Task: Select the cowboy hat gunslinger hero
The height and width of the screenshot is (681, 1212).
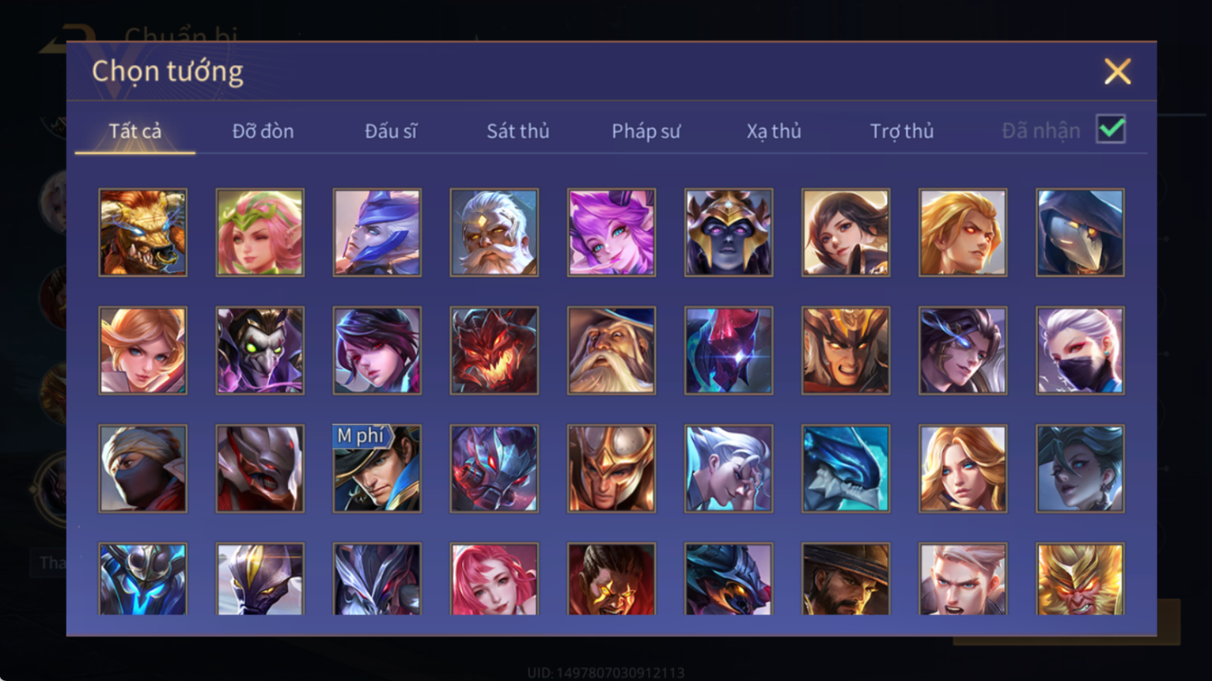Action: 846,579
